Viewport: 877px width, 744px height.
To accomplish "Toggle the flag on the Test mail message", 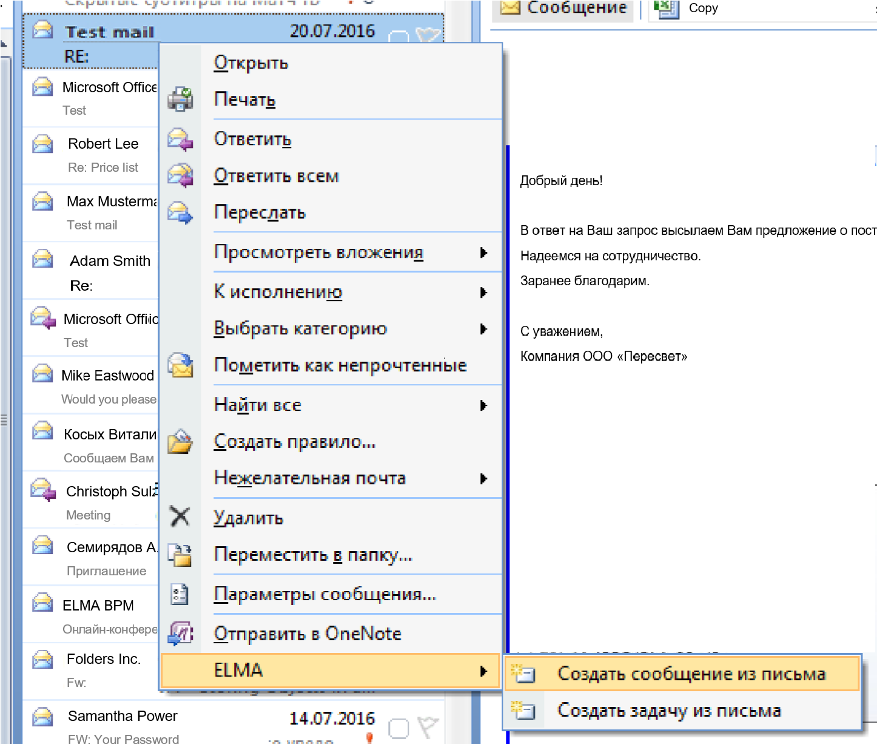I will 428,35.
